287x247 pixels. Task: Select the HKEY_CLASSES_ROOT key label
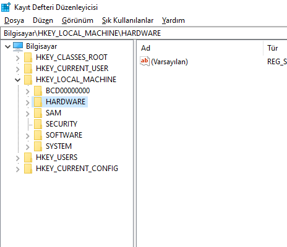[72, 57]
